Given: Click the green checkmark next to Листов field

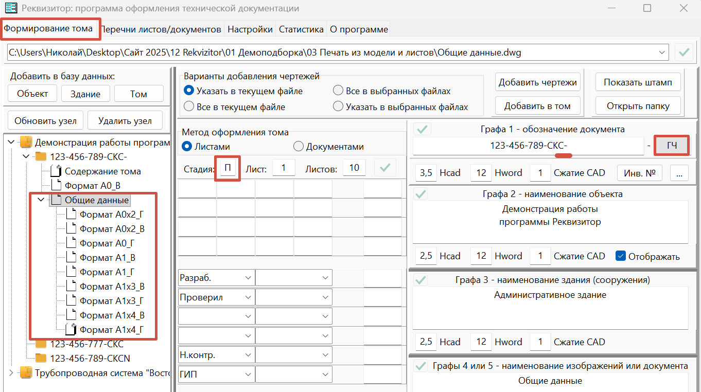Looking at the screenshot, I should click(x=385, y=168).
